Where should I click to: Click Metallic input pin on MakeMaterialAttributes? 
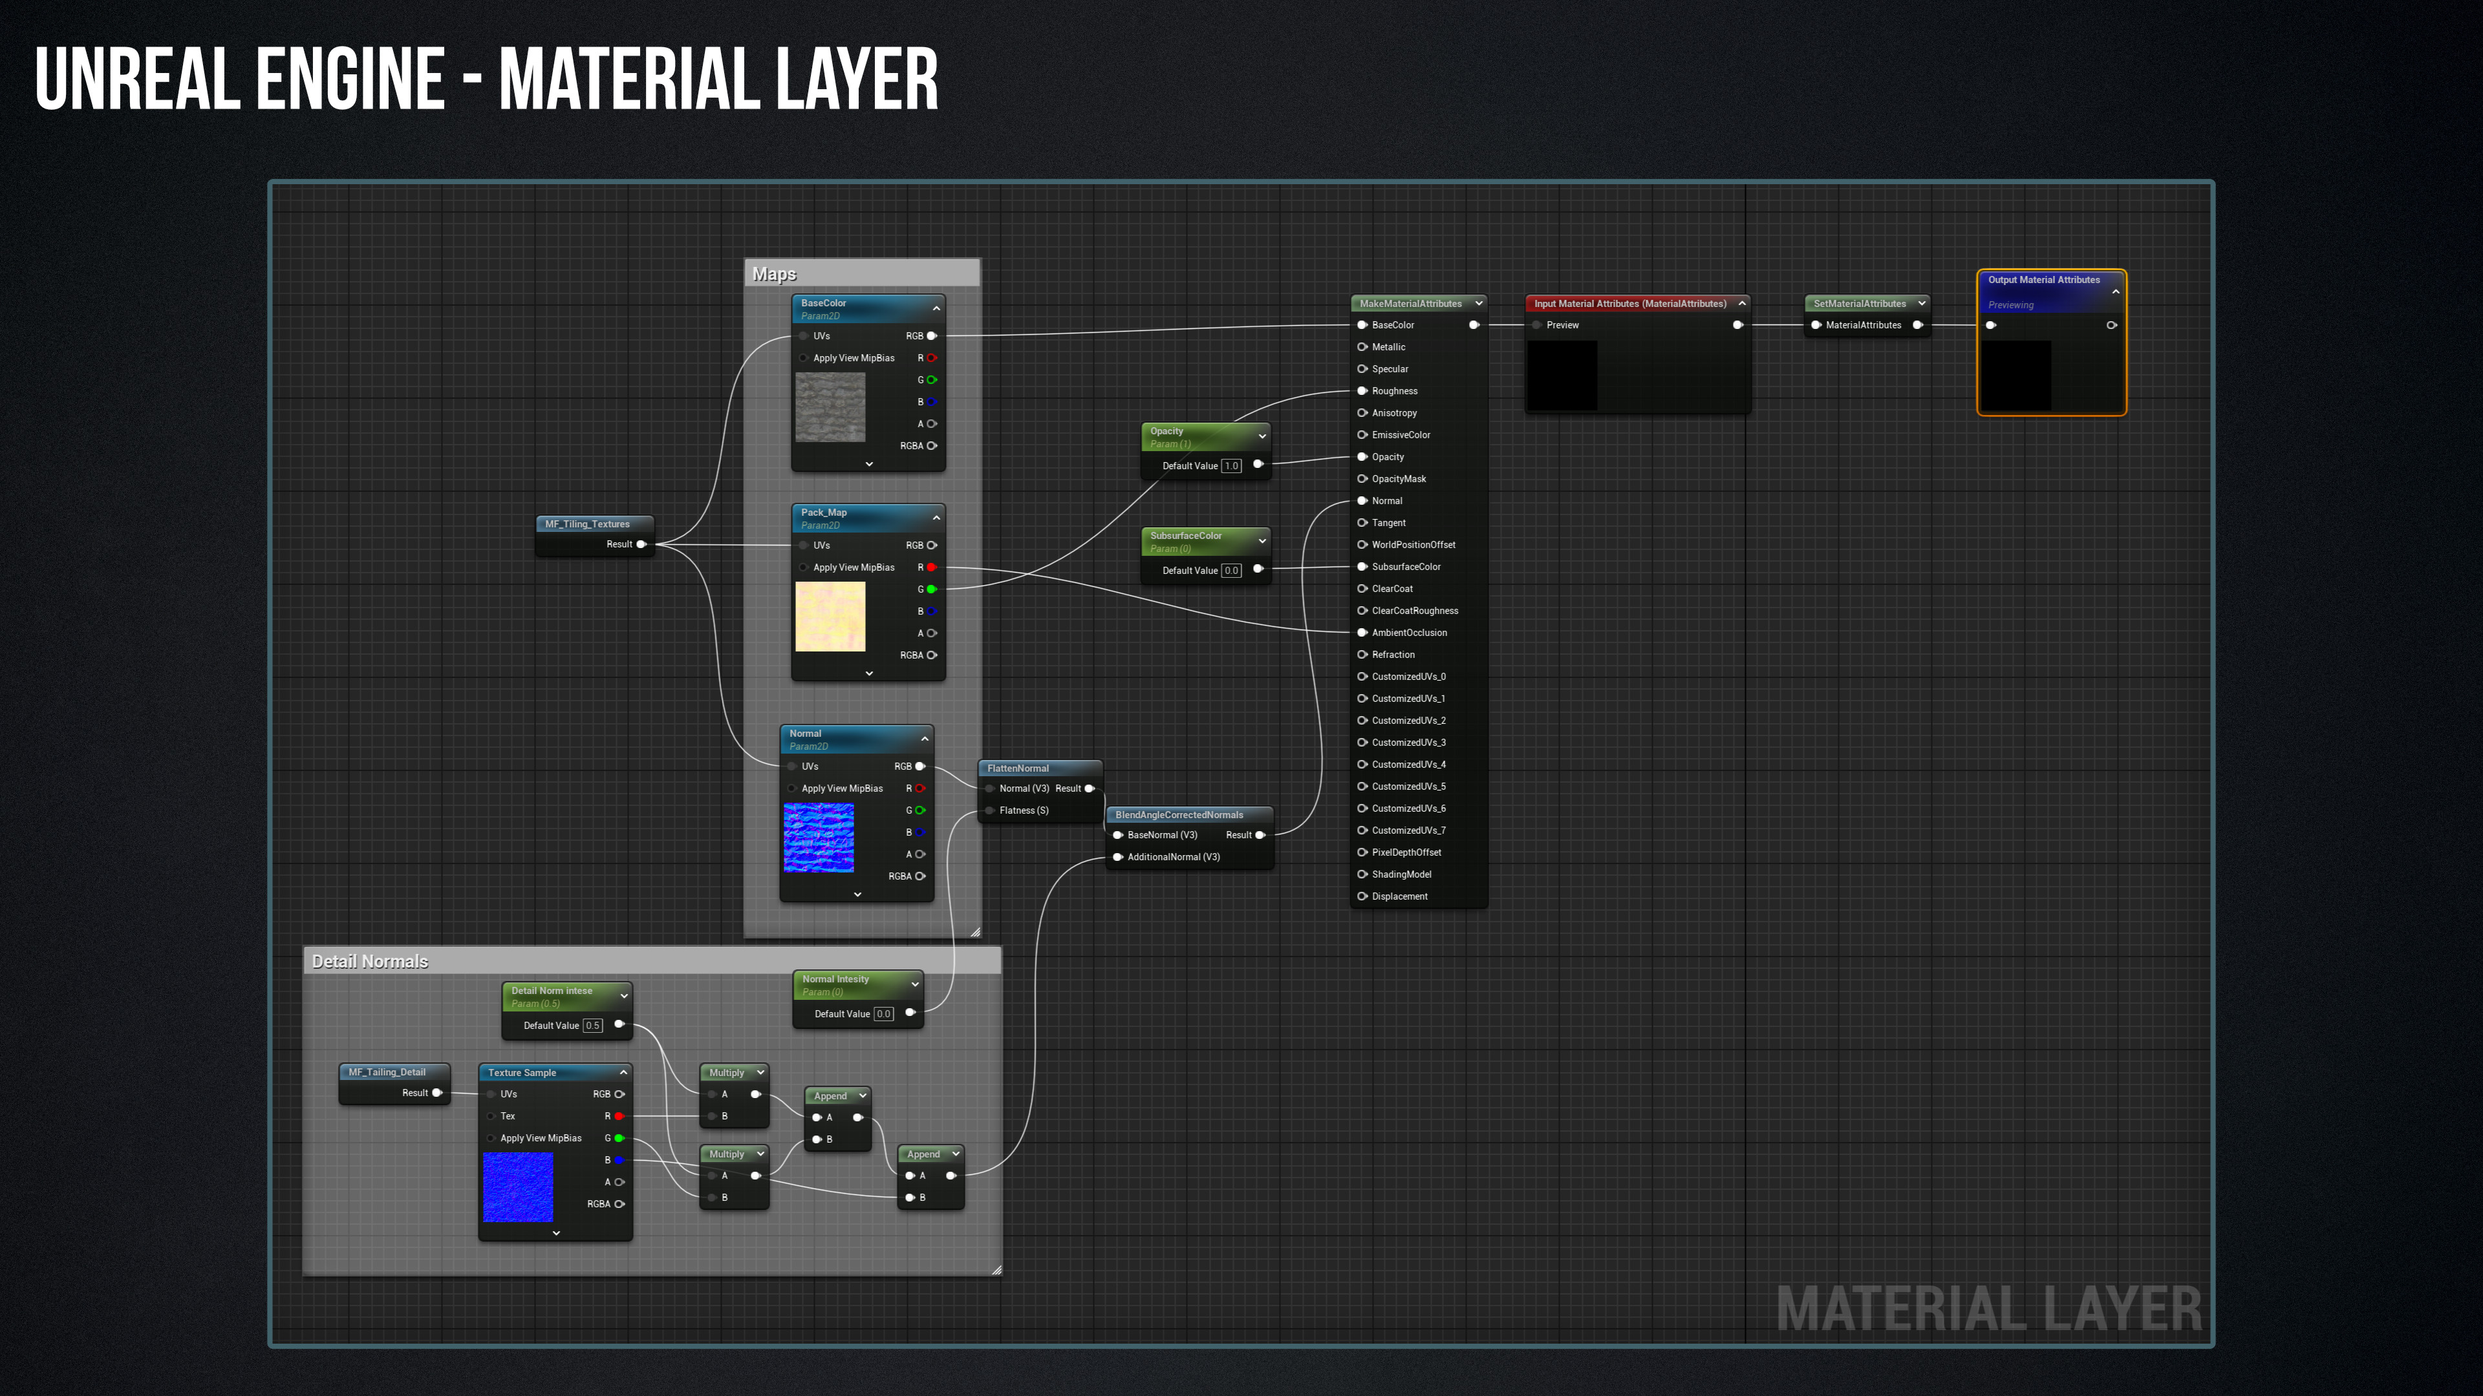[1362, 347]
